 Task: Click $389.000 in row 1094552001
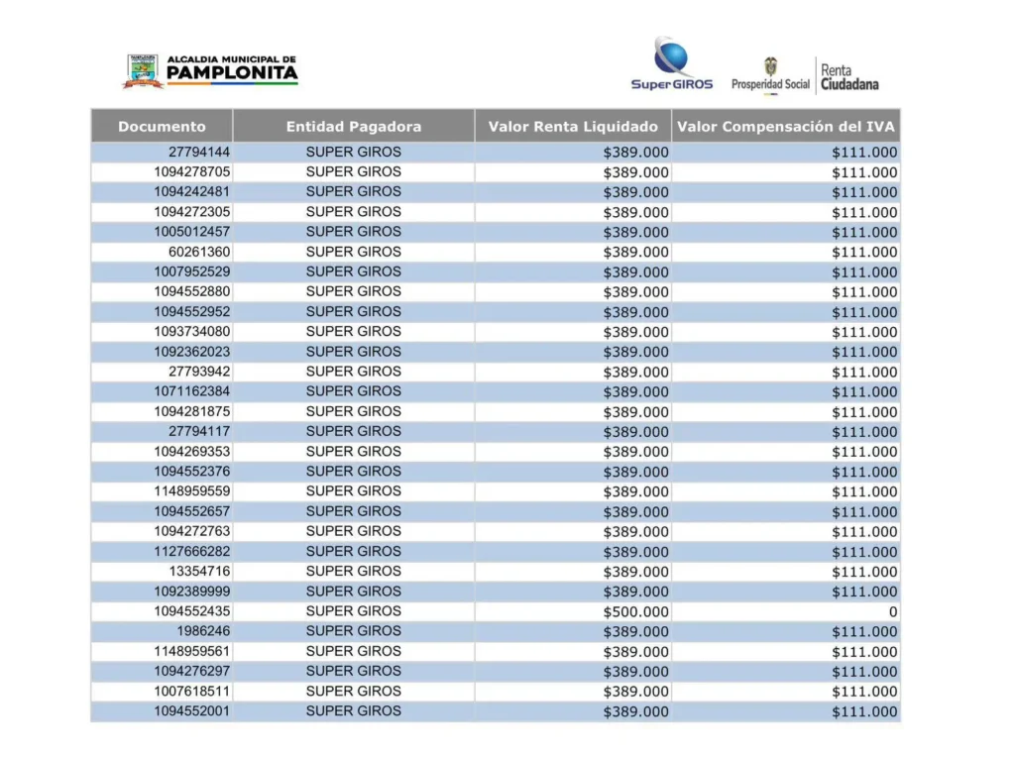[x=635, y=711]
